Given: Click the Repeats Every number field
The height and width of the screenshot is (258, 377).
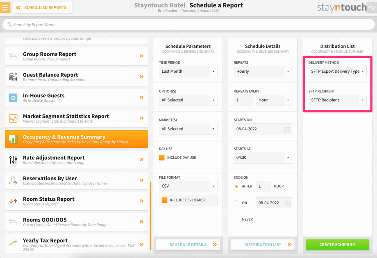Looking at the screenshot, I should pyautogui.click(x=243, y=100).
